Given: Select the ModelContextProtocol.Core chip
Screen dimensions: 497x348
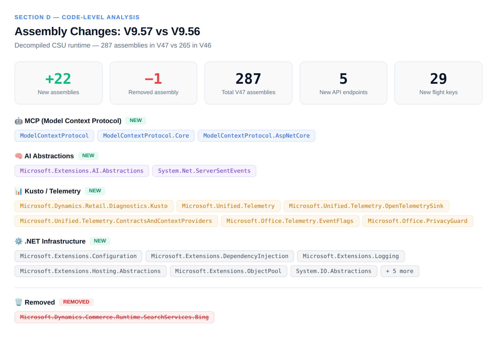Looking at the screenshot, I should [146, 136].
